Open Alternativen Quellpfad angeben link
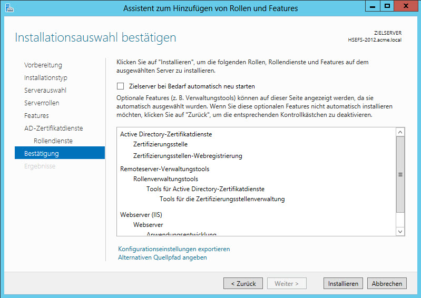This screenshot has height=298, width=421. point(162,257)
